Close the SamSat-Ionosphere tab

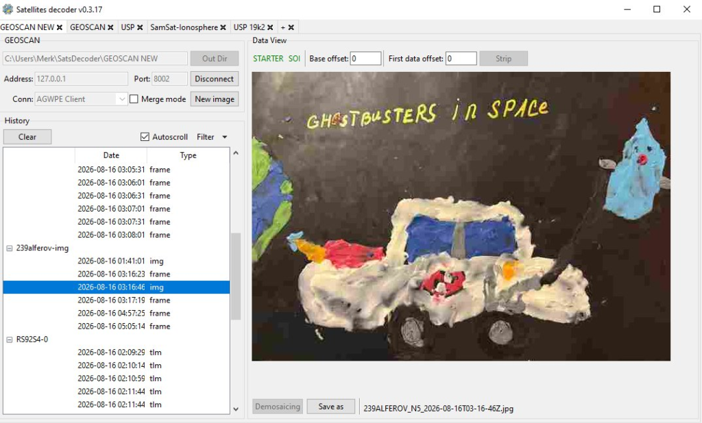[223, 27]
